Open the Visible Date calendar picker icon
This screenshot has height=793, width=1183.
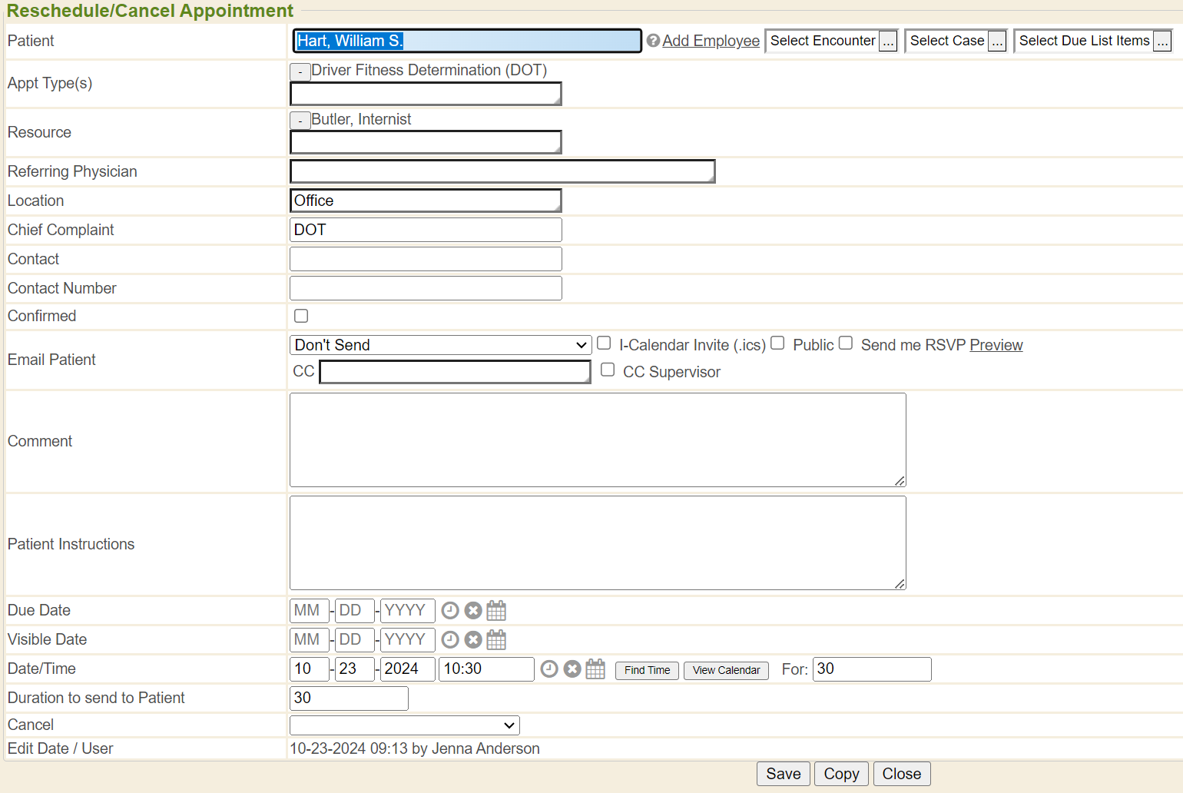[x=496, y=640]
